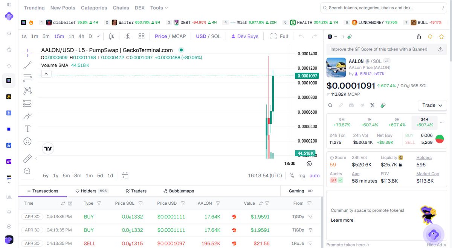Open the From column filter
Screen dimensions: 452x248
309,203
